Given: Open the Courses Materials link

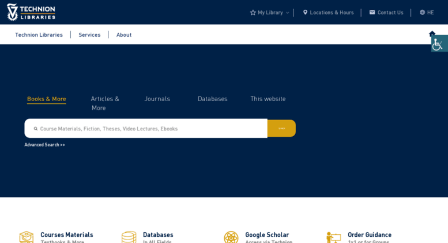Looking at the screenshot, I should (x=67, y=235).
